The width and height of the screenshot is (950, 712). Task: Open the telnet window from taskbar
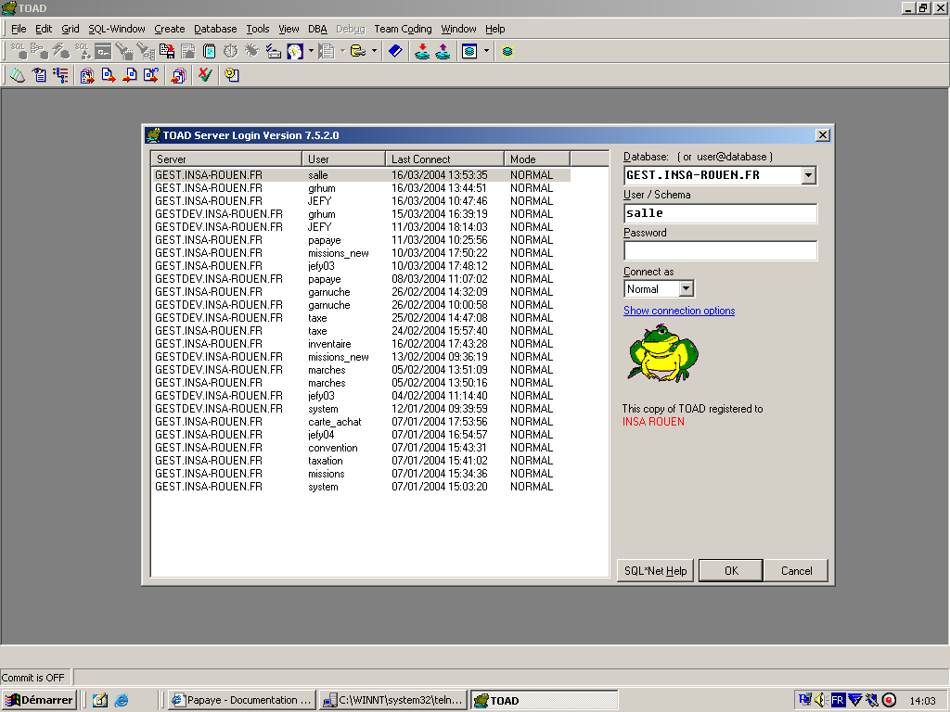click(x=393, y=700)
